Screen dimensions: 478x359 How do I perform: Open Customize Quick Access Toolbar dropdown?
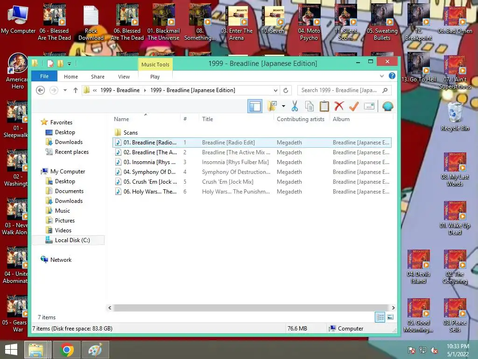[x=69, y=64]
